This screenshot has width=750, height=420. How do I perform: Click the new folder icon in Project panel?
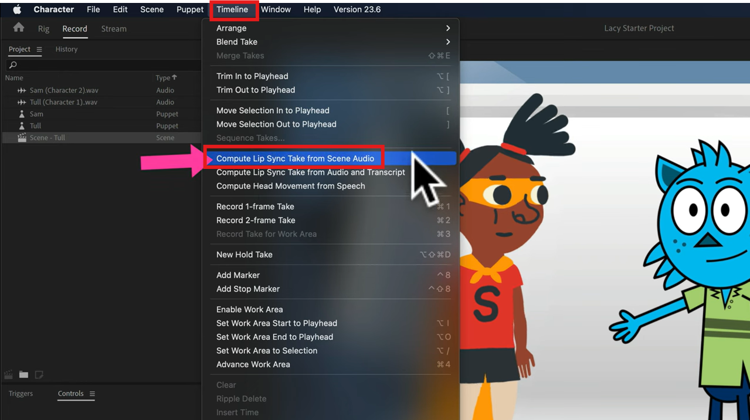(x=23, y=374)
